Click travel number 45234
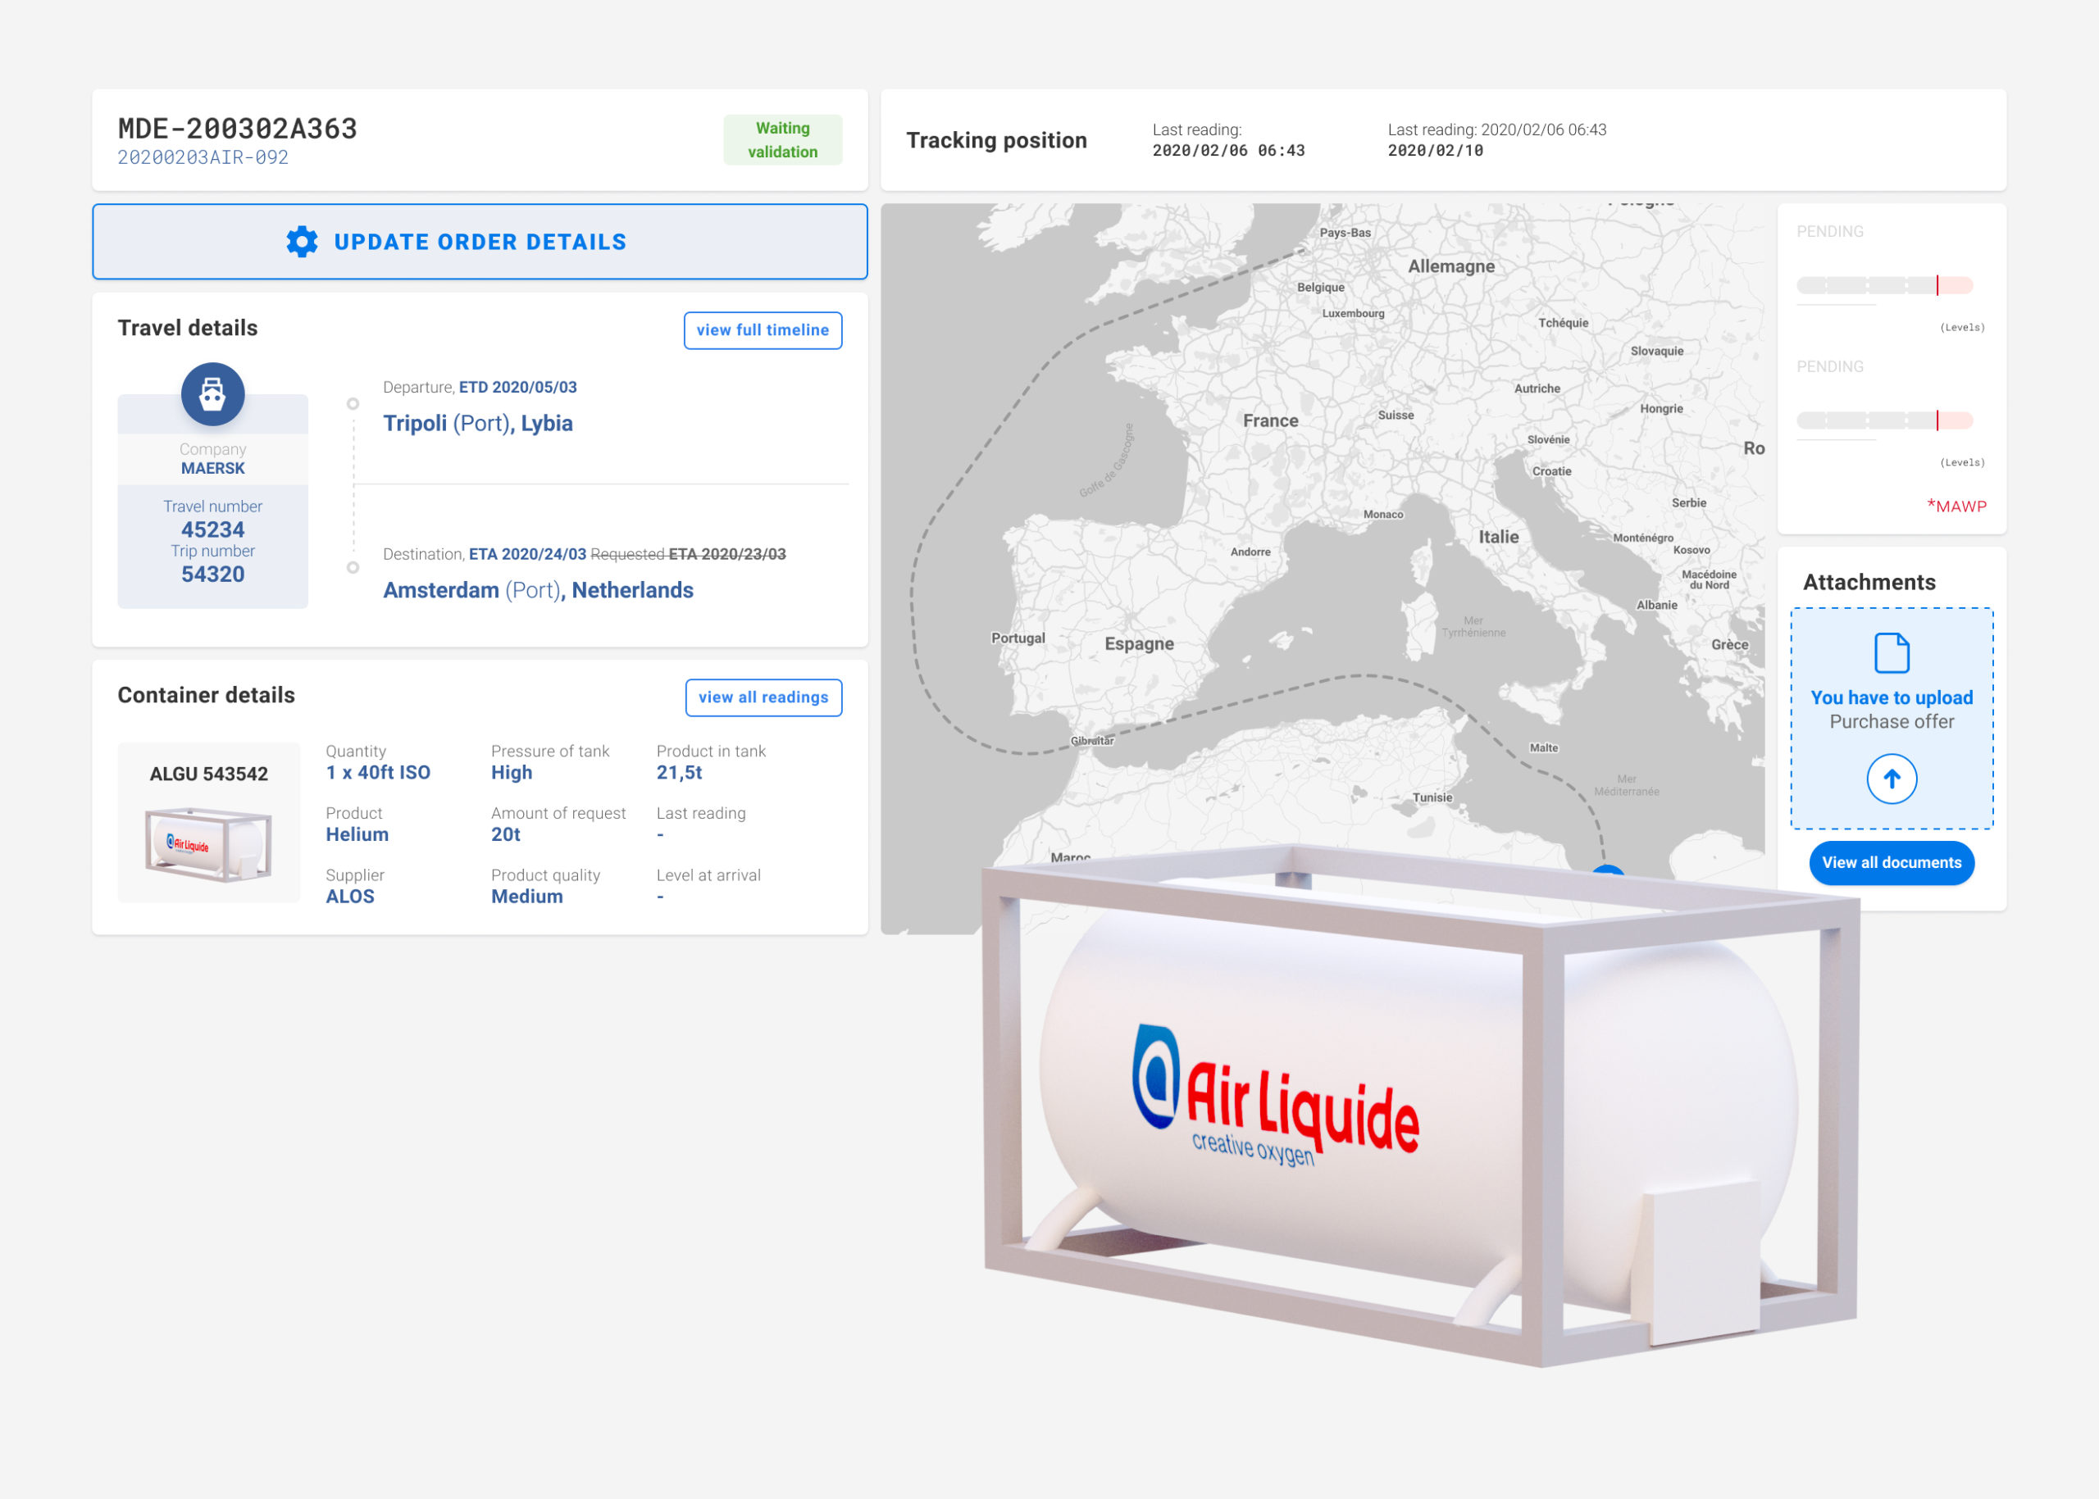This screenshot has height=1499, width=2099. (212, 529)
